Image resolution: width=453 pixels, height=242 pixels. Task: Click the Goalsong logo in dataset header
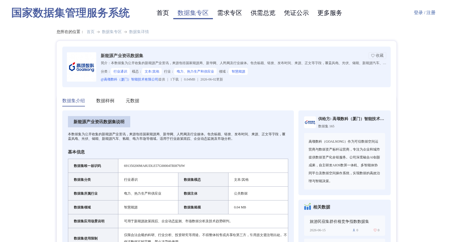point(82,67)
